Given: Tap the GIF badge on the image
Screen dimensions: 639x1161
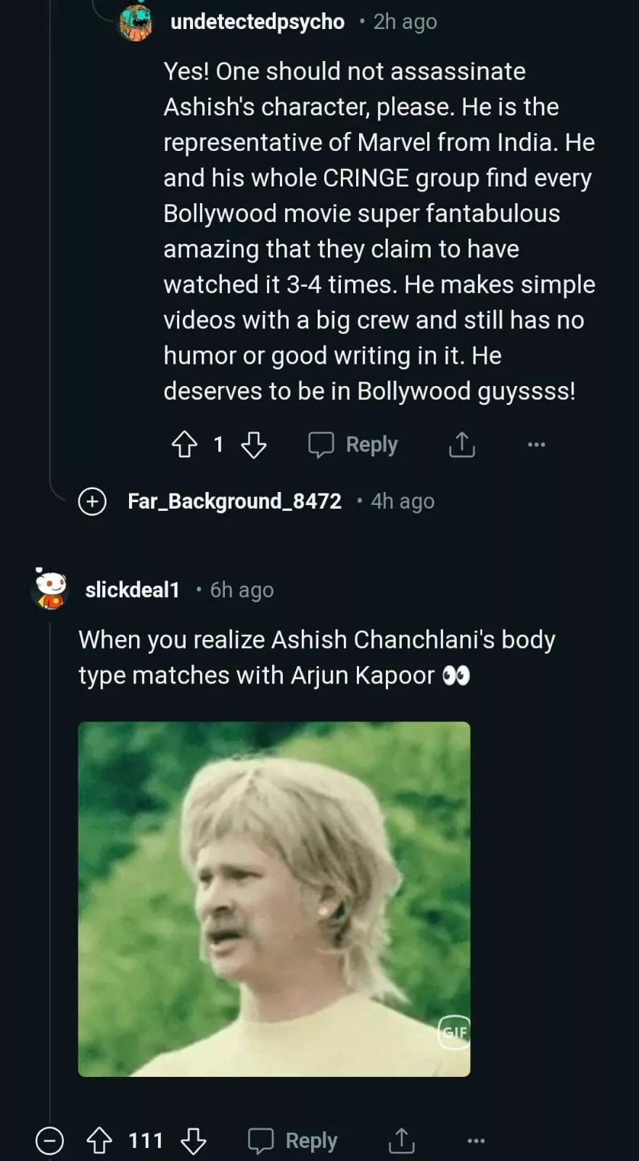Looking at the screenshot, I should pyautogui.click(x=455, y=1032).
